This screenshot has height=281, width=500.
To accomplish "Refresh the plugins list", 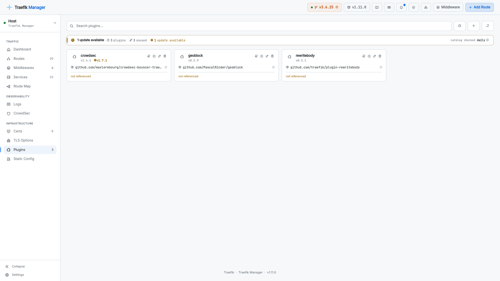I will (x=488, y=26).
